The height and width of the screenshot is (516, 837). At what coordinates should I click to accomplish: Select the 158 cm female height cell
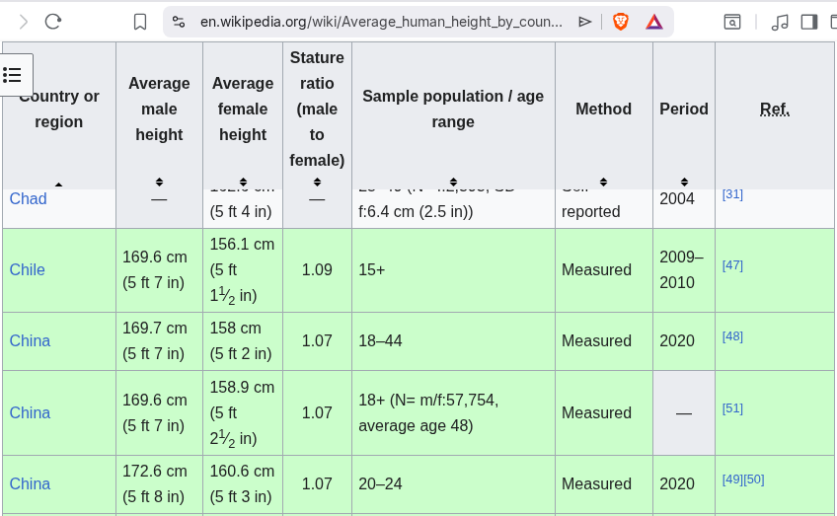point(243,341)
